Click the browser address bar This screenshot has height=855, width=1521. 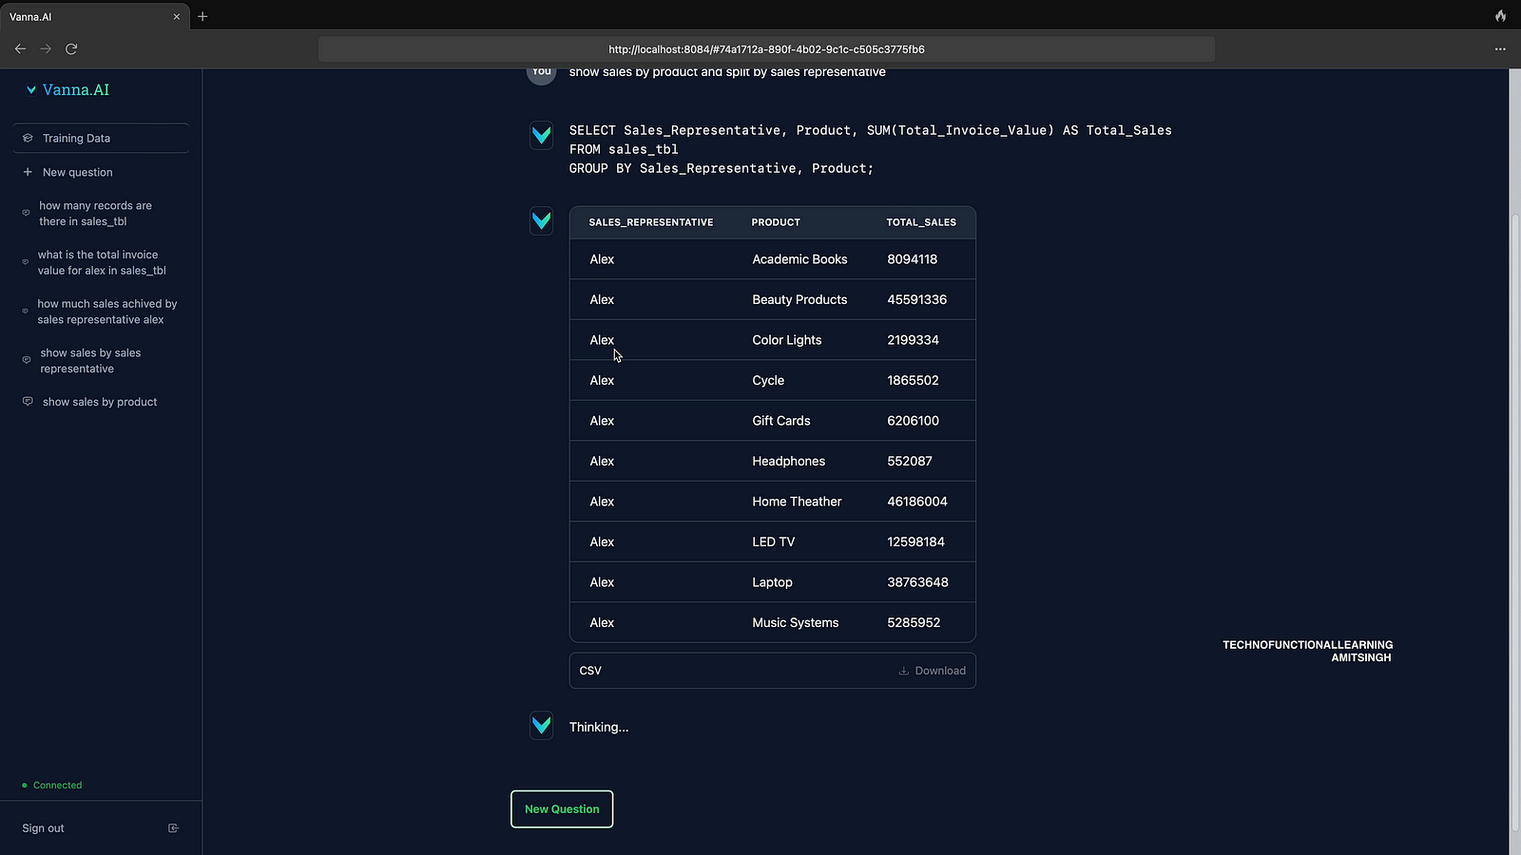tap(766, 49)
